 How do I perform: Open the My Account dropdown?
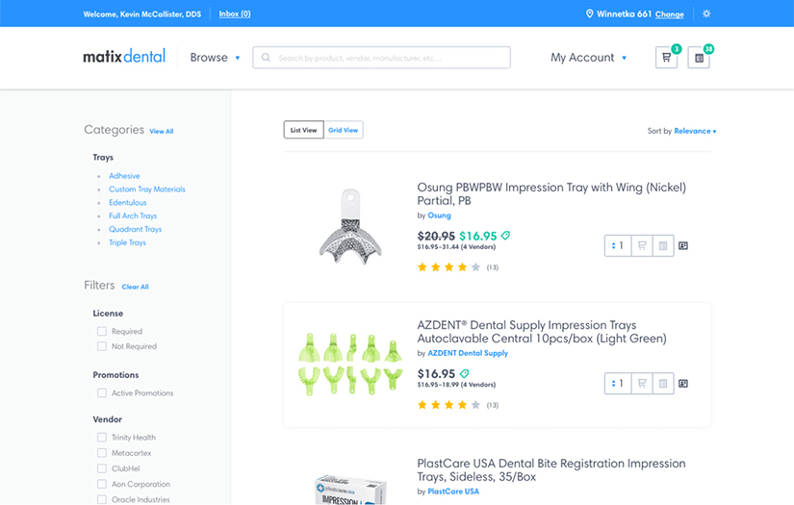pos(588,58)
